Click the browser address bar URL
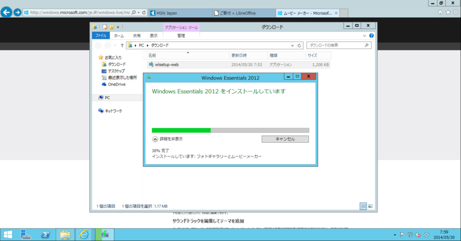 click(x=80, y=13)
